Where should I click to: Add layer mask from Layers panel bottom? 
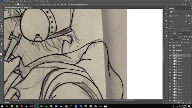[x=178, y=103]
